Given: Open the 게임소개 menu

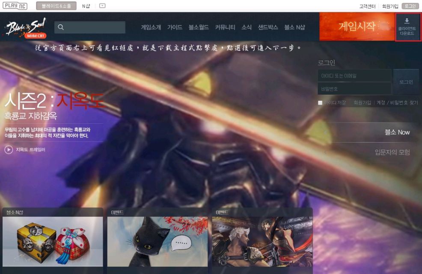Looking at the screenshot, I should pos(151,27).
